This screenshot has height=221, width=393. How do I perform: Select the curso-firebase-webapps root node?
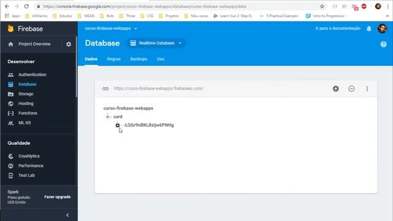(x=128, y=108)
